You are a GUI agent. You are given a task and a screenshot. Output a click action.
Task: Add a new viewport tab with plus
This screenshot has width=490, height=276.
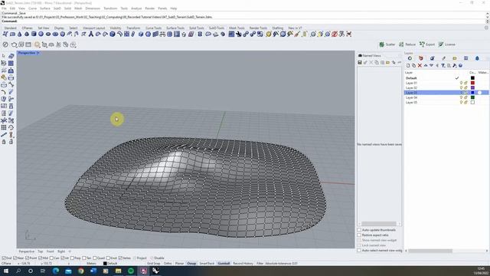pyautogui.click(x=70, y=251)
